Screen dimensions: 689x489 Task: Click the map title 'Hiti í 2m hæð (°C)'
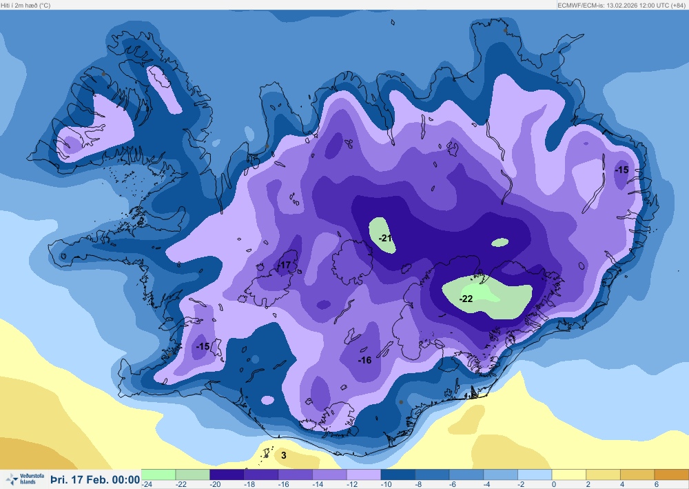click(25, 6)
